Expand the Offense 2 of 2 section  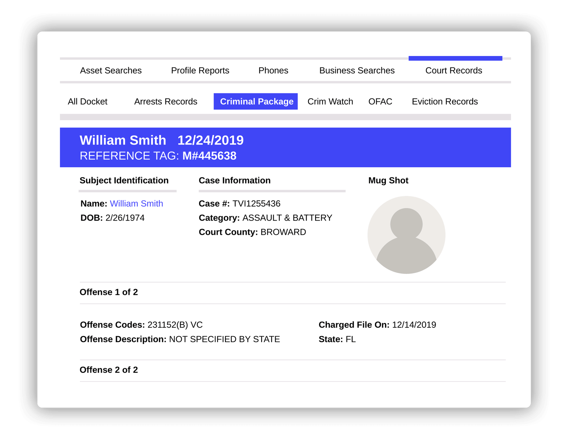pyautogui.click(x=292, y=370)
